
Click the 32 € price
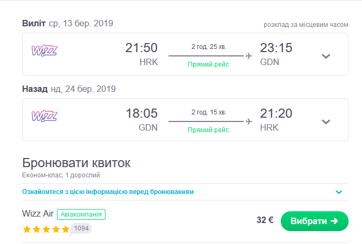[x=265, y=220]
